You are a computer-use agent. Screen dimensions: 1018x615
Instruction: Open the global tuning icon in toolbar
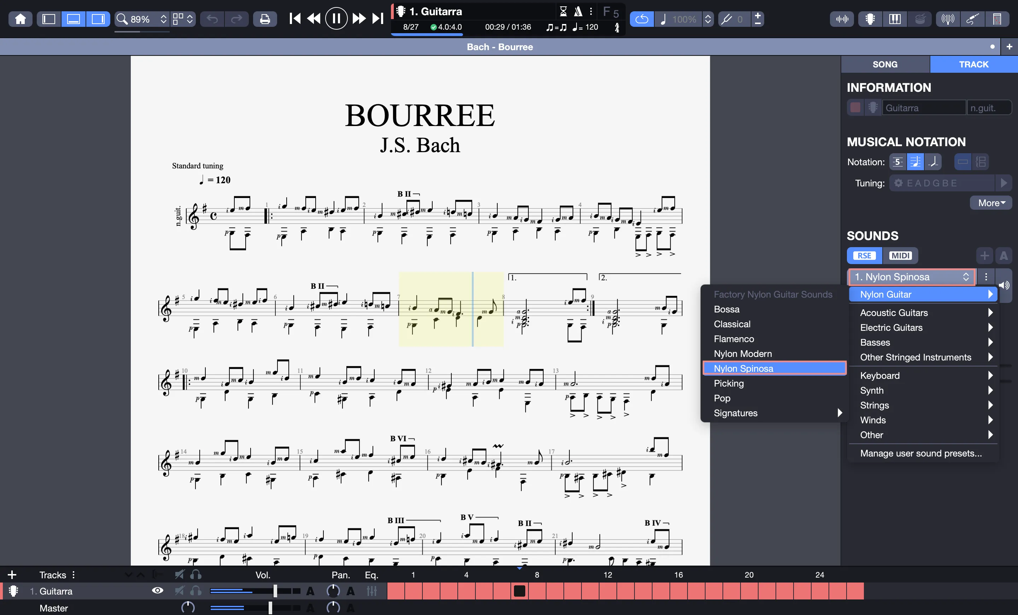click(x=948, y=19)
